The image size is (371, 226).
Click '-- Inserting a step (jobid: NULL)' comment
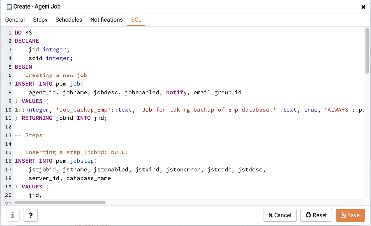(x=71, y=152)
